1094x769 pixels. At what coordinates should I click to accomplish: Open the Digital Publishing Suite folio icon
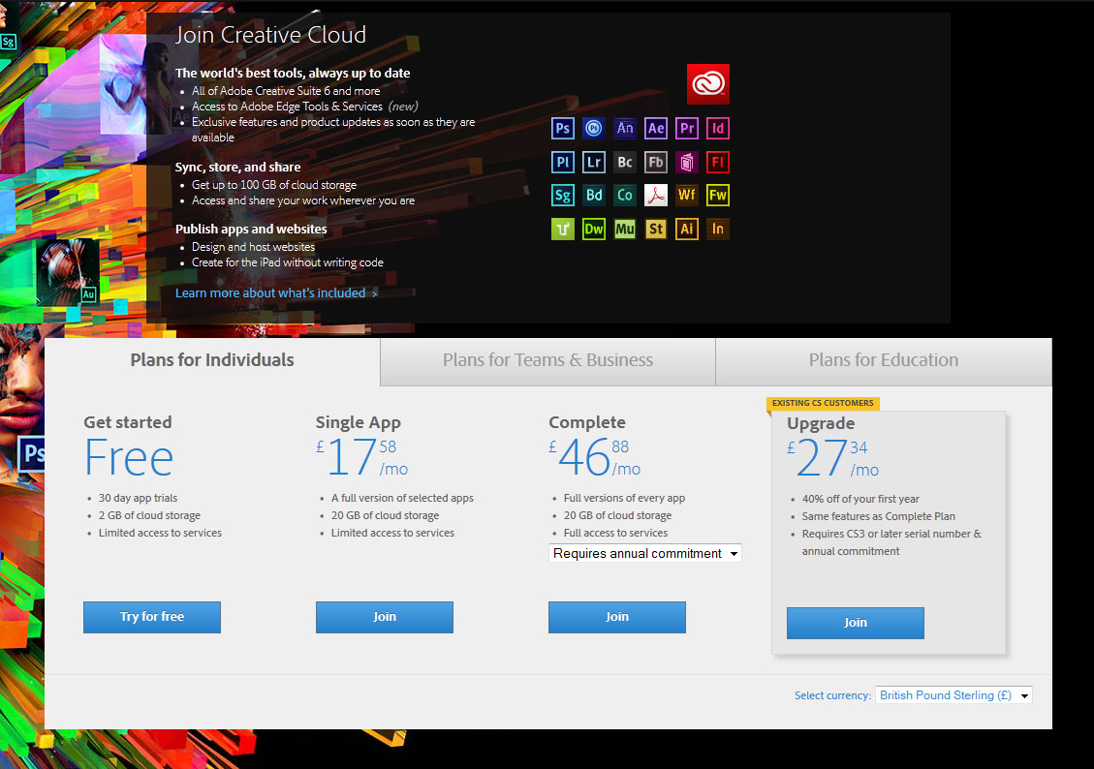(x=687, y=163)
